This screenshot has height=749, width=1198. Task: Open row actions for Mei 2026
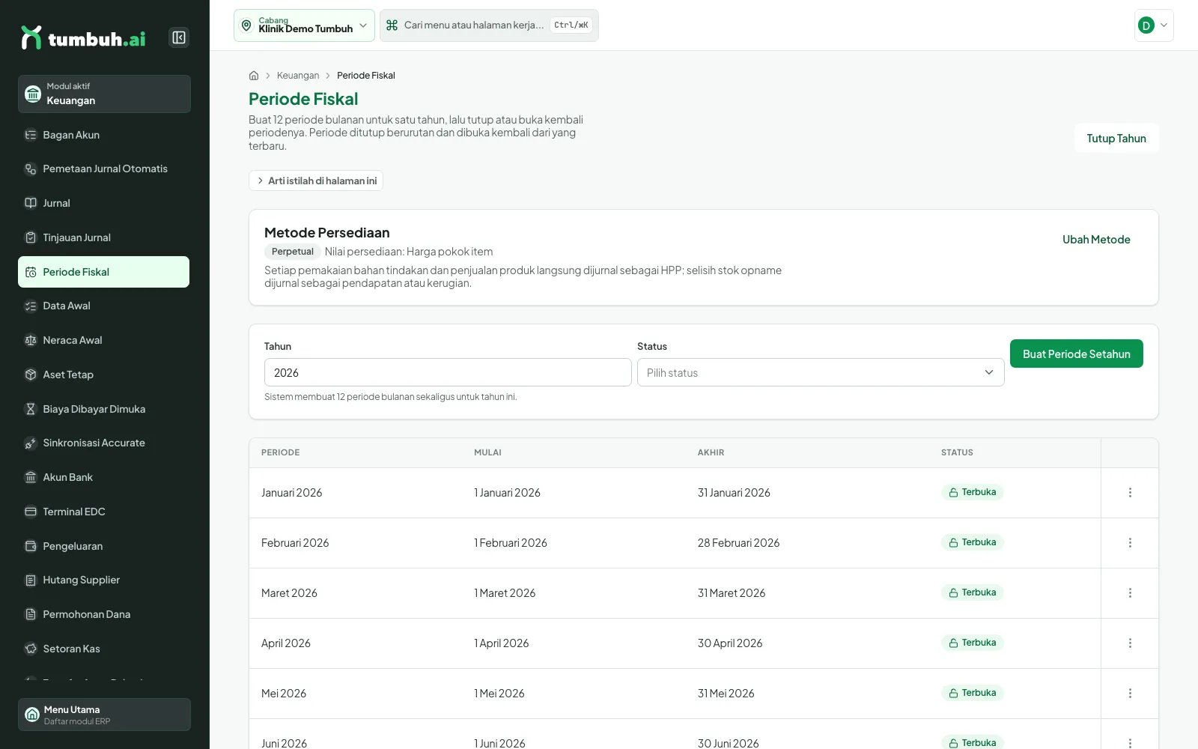(x=1130, y=694)
